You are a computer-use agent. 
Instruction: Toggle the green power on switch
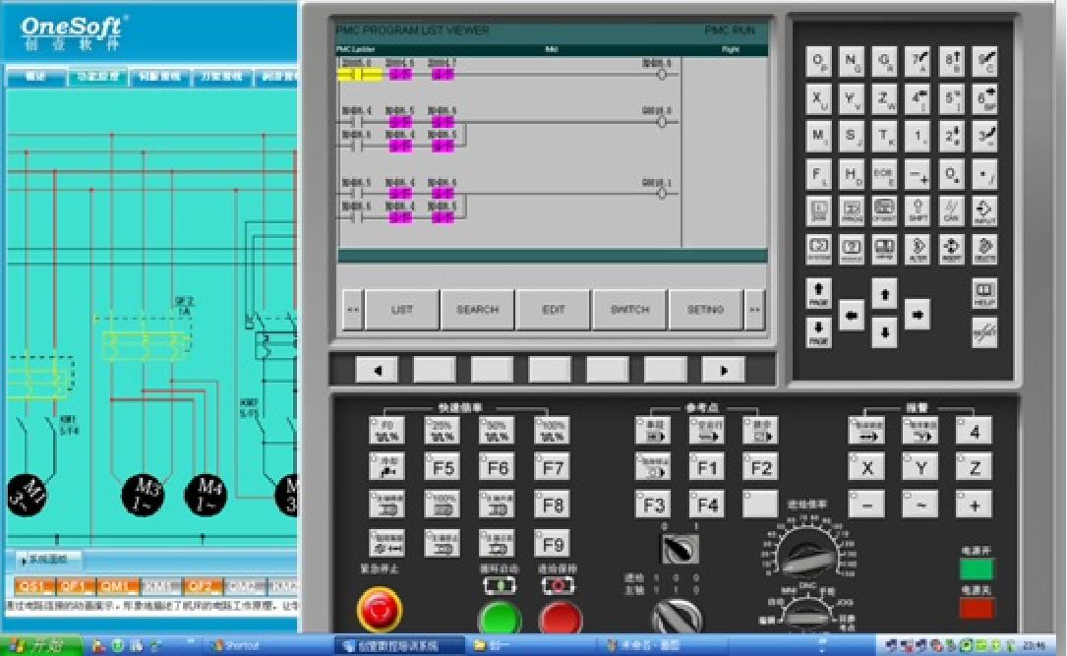pos(976,569)
